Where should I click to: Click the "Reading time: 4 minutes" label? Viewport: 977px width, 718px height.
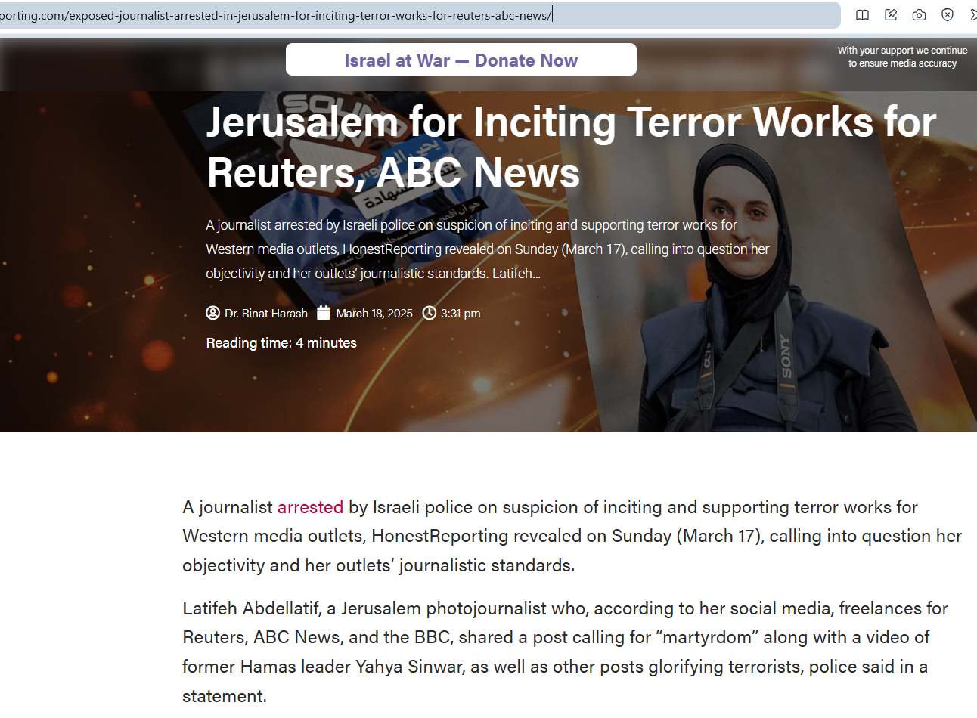click(x=281, y=343)
